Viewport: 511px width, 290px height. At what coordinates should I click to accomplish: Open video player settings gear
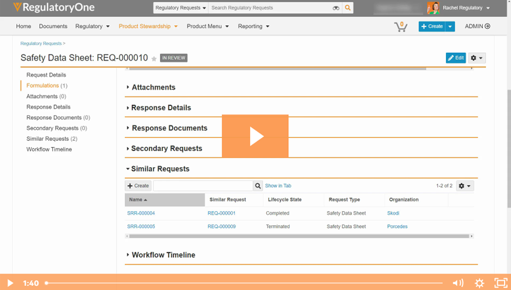[x=479, y=283]
